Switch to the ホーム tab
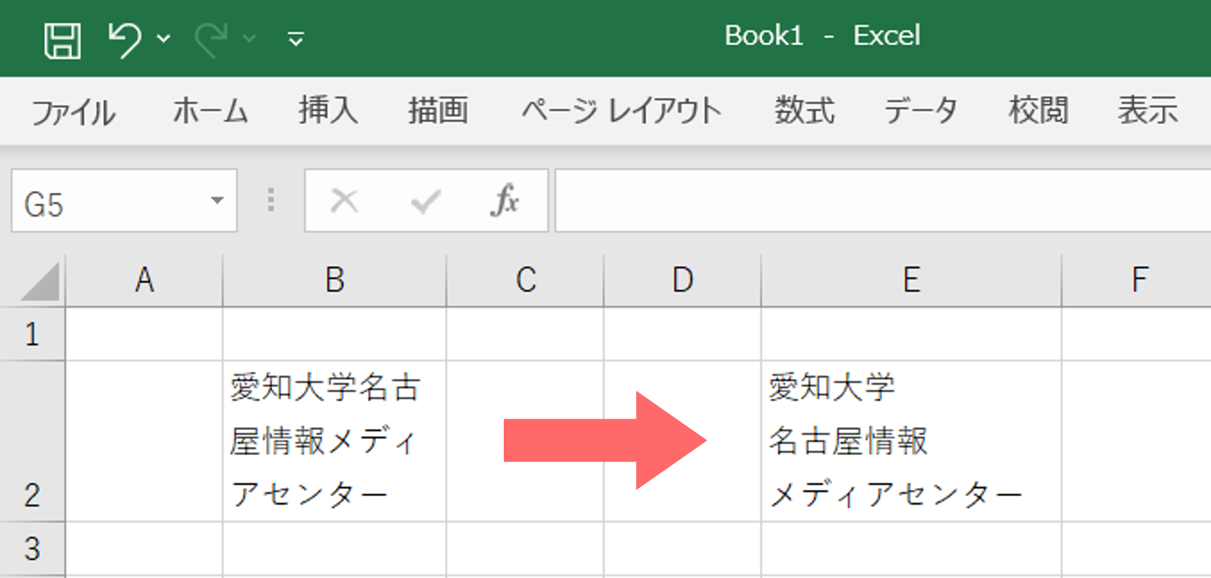 pos(210,111)
